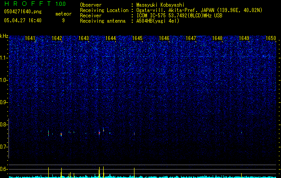Click the 1.0 kHz frequency label
Viewport: 281px width, 178px height.
tap(4, 80)
